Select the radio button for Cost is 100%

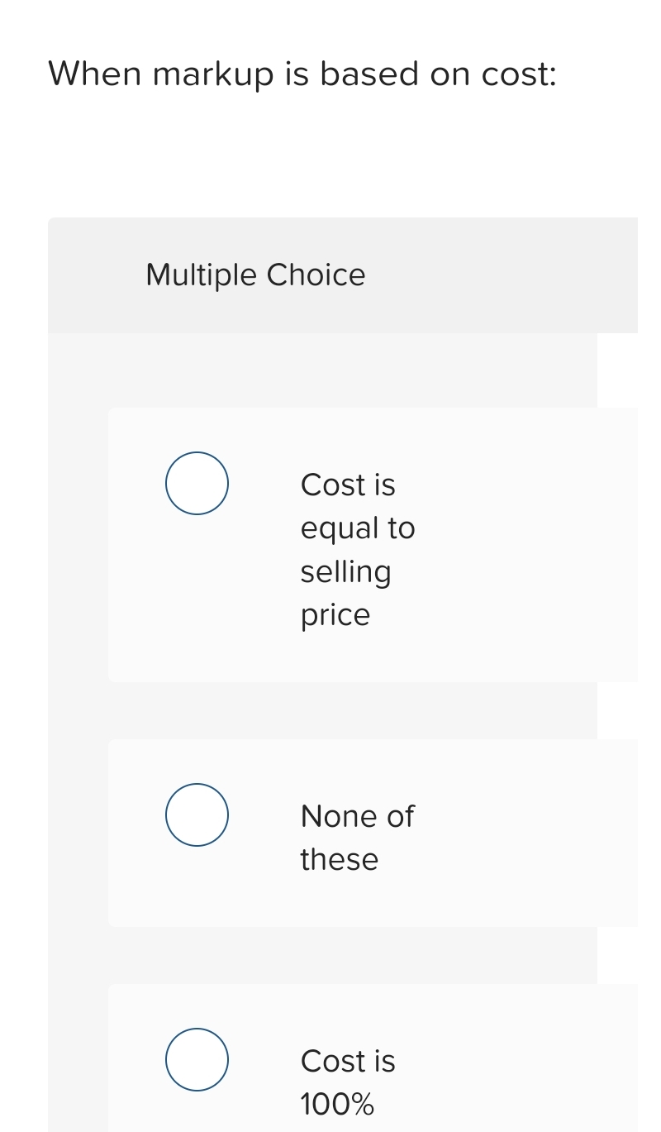(x=197, y=1059)
